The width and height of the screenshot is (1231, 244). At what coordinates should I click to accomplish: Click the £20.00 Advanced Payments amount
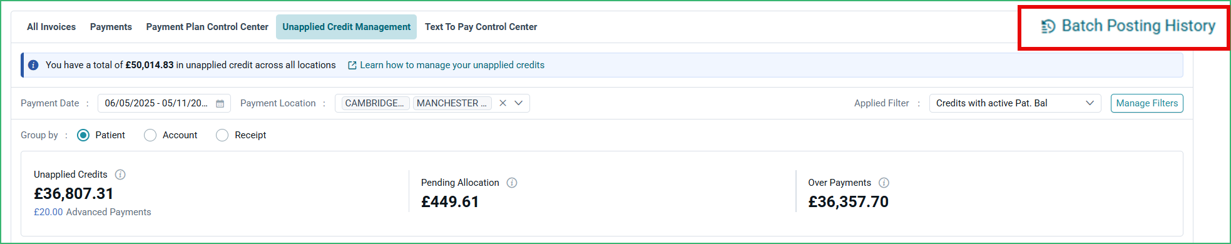[x=48, y=212]
